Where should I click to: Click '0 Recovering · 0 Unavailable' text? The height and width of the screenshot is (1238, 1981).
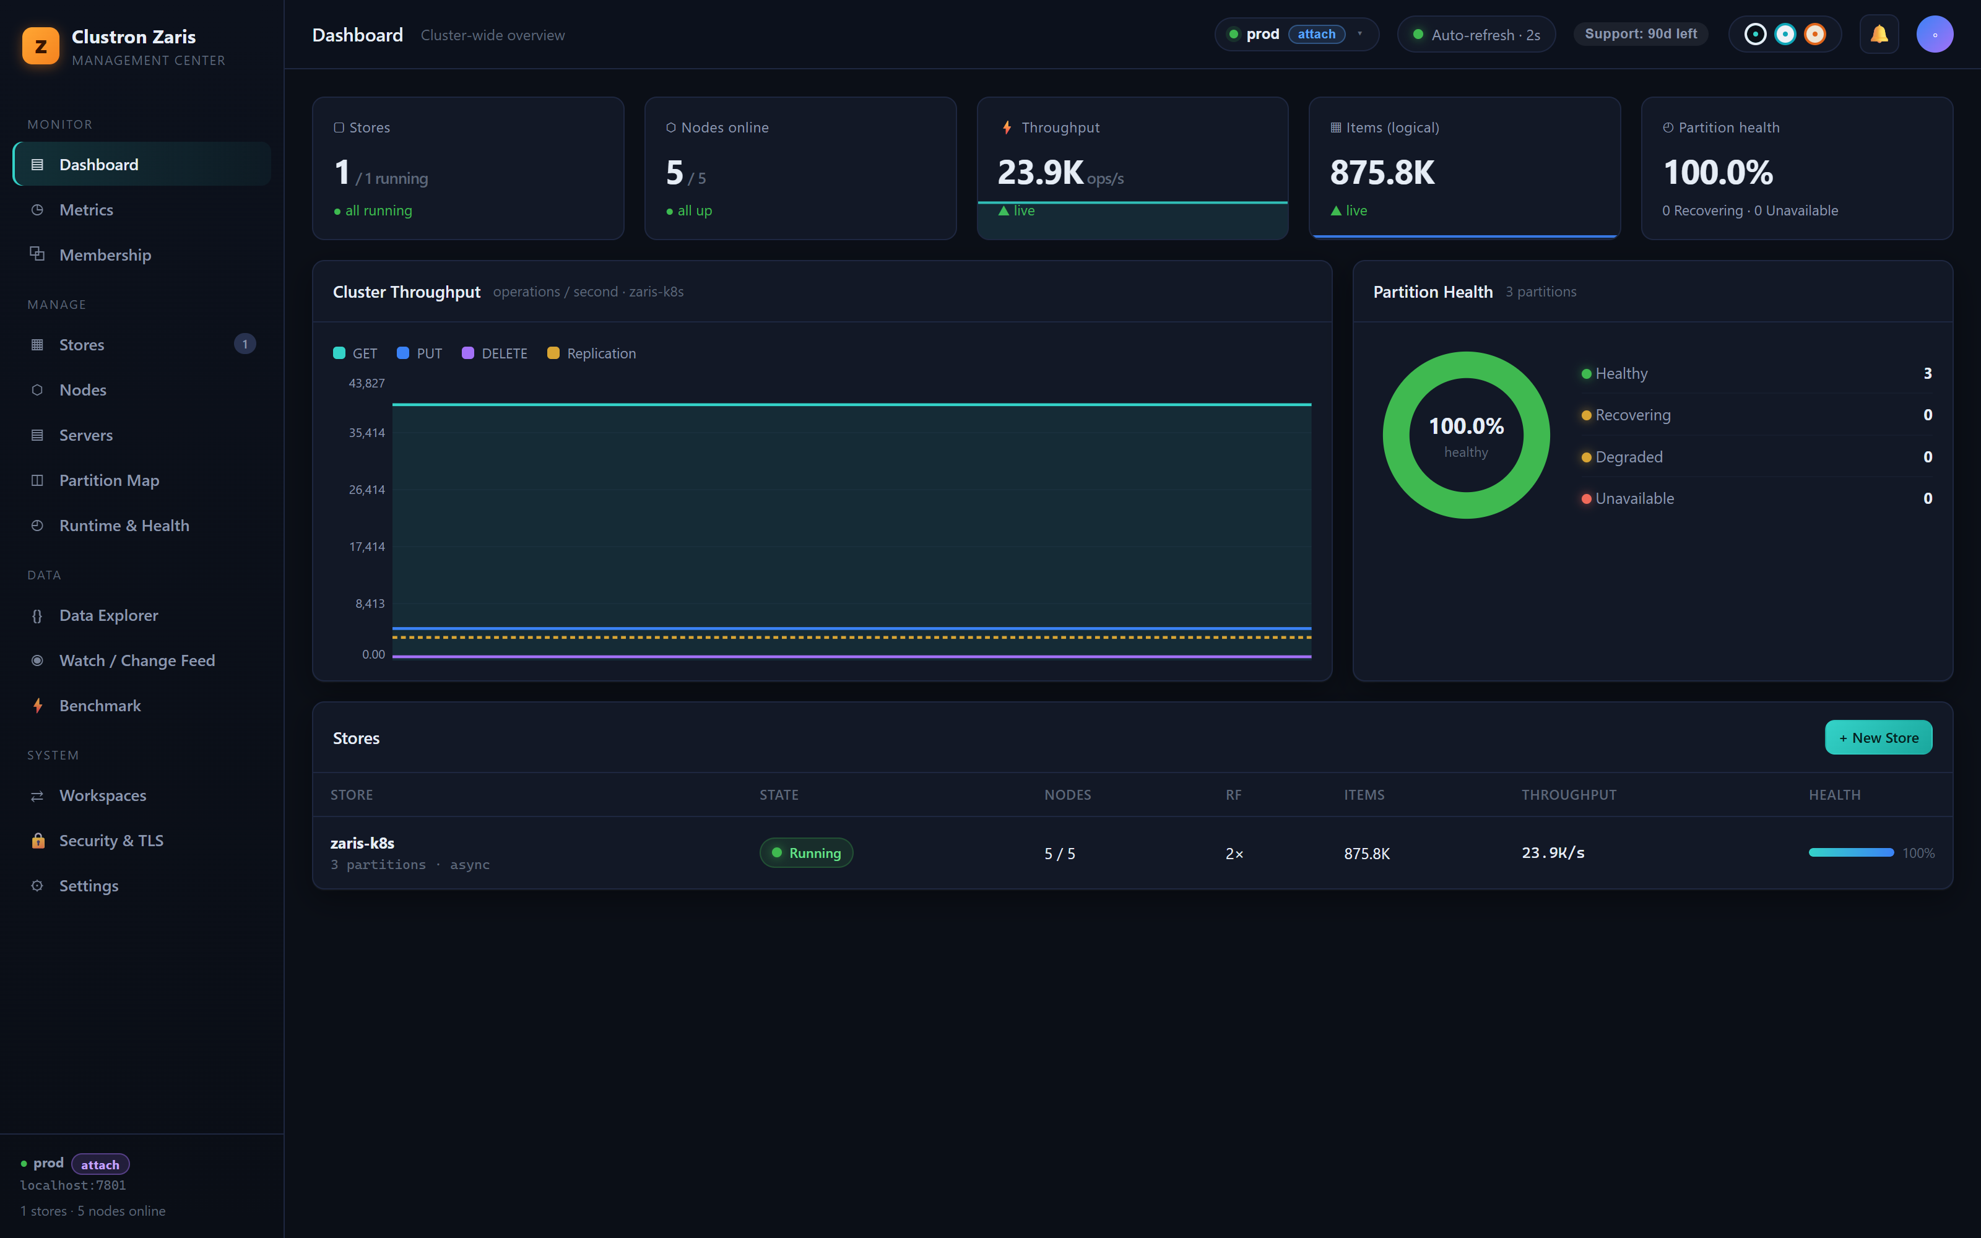[x=1750, y=210]
